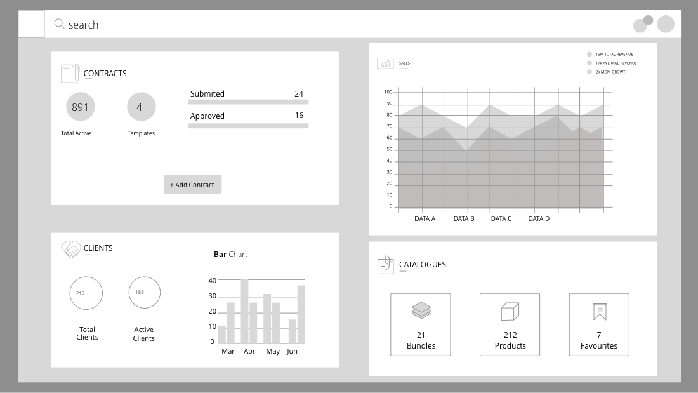Expand the Catalogues section header
The width and height of the screenshot is (698, 393).
point(423,265)
